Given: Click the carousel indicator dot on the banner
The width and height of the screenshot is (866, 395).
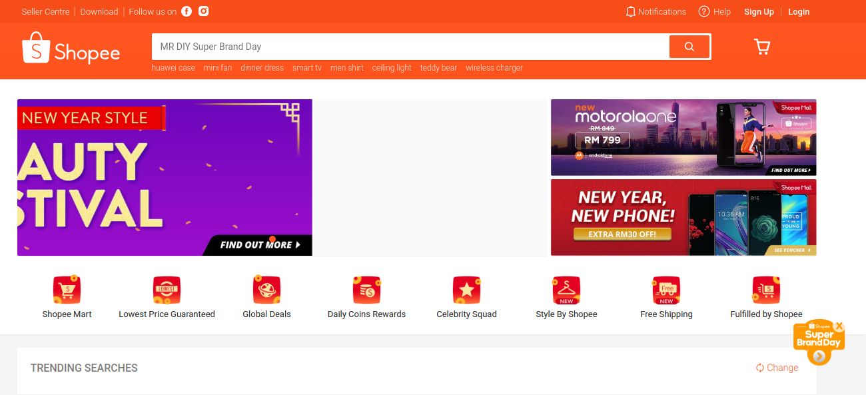Looking at the screenshot, I should coord(272,239).
